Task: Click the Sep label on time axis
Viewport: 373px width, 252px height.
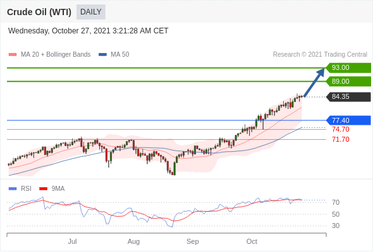Action: pyautogui.click(x=192, y=241)
